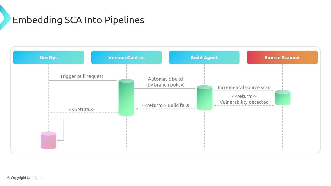Click the pink cylinder under DevOps

pyautogui.click(x=49, y=140)
